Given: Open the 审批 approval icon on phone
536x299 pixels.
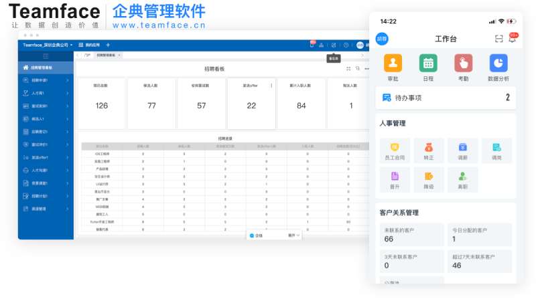Looking at the screenshot, I should click(393, 63).
